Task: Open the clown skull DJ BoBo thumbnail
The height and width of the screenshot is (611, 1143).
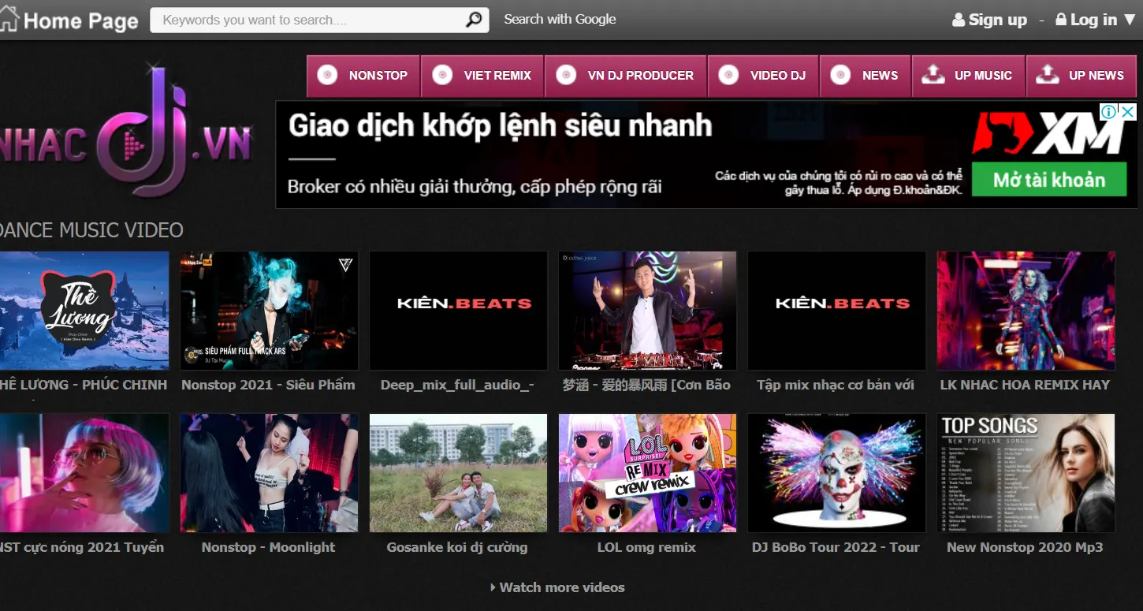Action: (836, 473)
